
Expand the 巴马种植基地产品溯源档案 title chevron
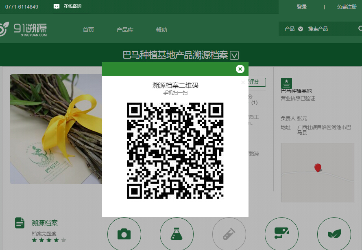(x=234, y=55)
